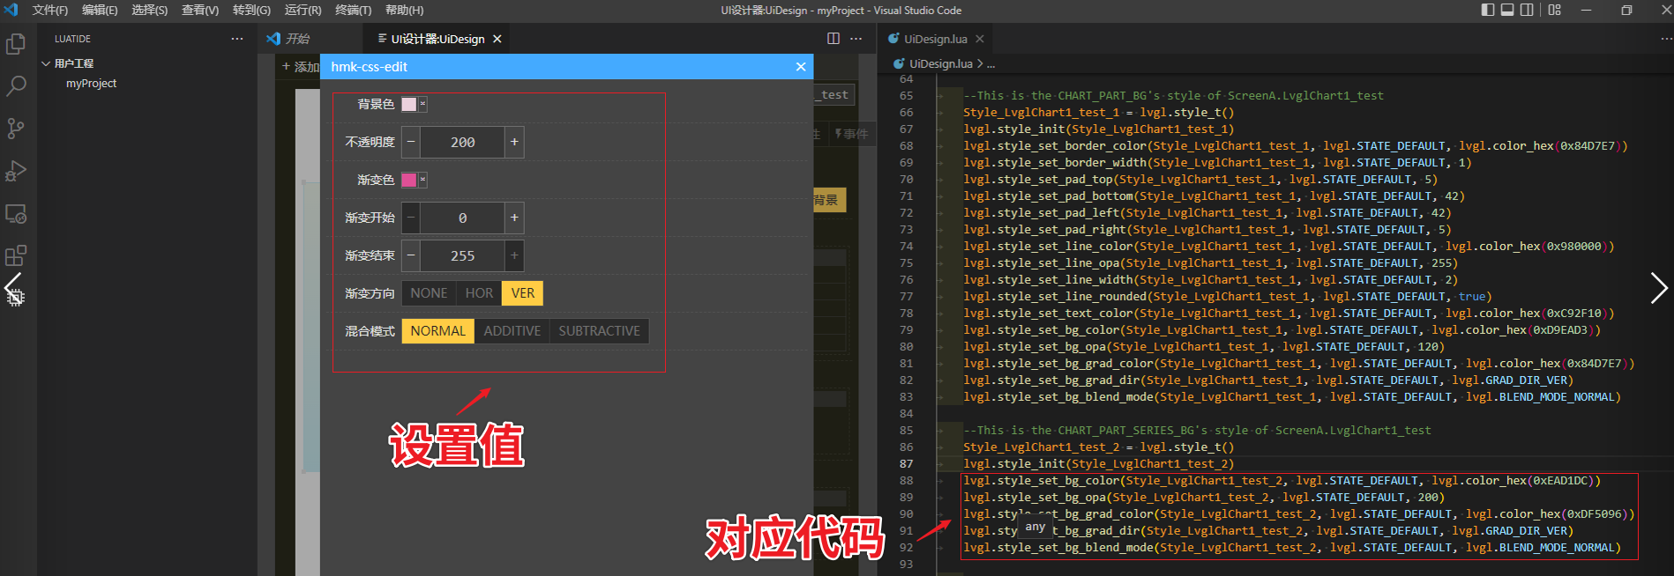Click the customize layout icon in title bar
The width and height of the screenshot is (1674, 576).
(x=1554, y=11)
